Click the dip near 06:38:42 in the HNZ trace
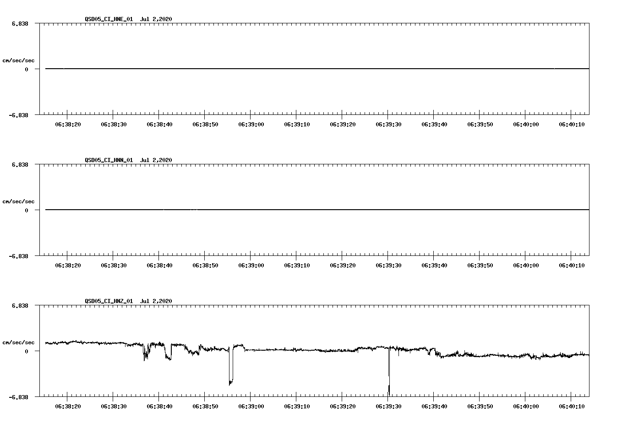The height and width of the screenshot is (423, 622). tap(168, 352)
